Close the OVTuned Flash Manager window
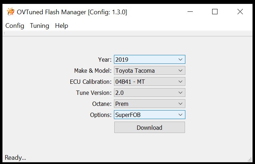255x164 pixels. pos(240,12)
